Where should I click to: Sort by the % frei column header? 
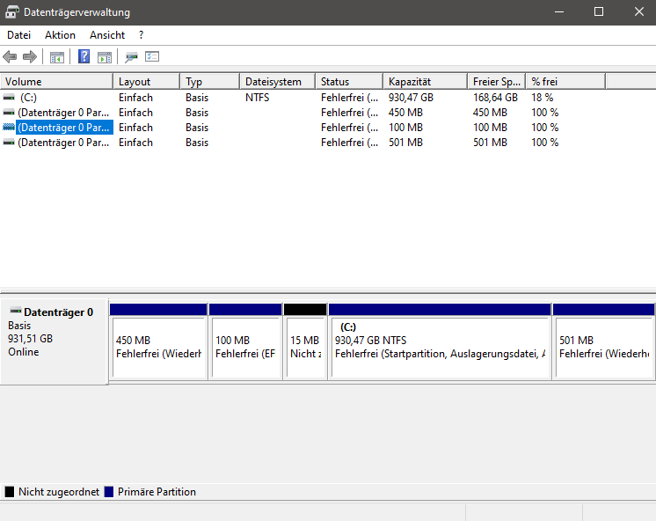tap(565, 82)
